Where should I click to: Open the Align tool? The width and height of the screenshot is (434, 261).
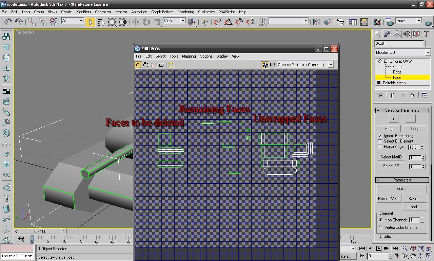pyautogui.click(x=328, y=22)
